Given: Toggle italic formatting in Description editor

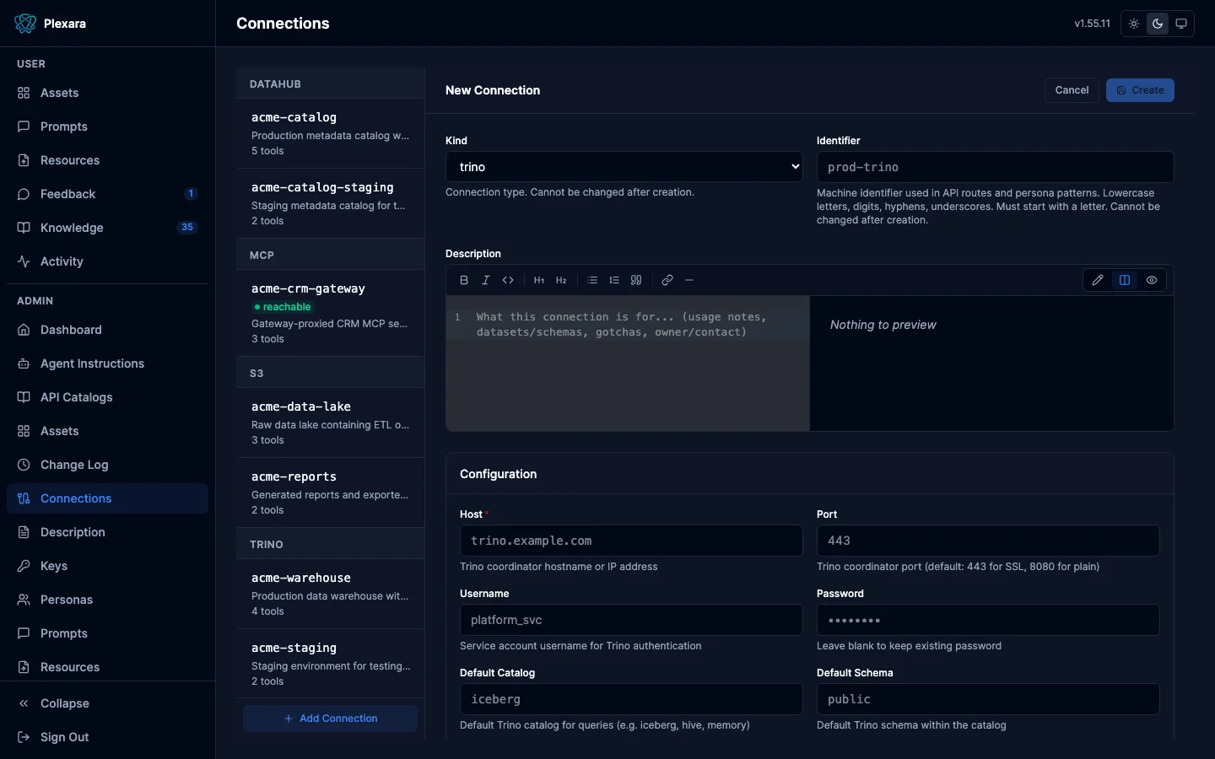Looking at the screenshot, I should tap(486, 280).
